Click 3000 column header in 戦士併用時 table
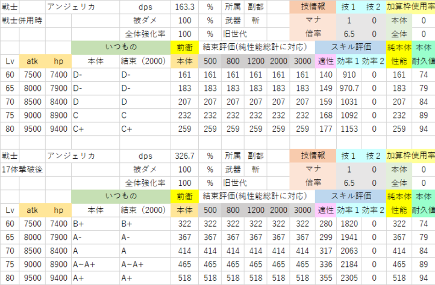Image resolution: width=435 pixels, height=285 pixels. point(302,61)
